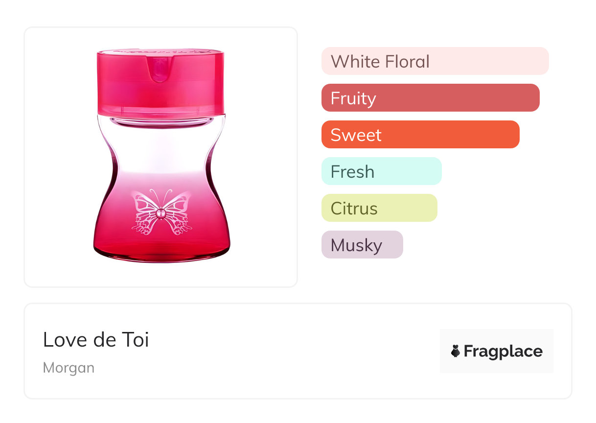
Task: Click the gem at the butterfly's center
Action: coord(161,212)
